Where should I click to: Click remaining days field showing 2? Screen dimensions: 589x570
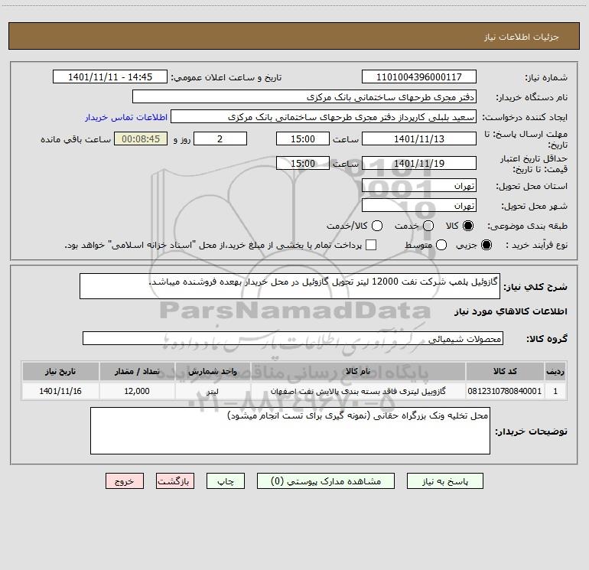pyautogui.click(x=220, y=138)
